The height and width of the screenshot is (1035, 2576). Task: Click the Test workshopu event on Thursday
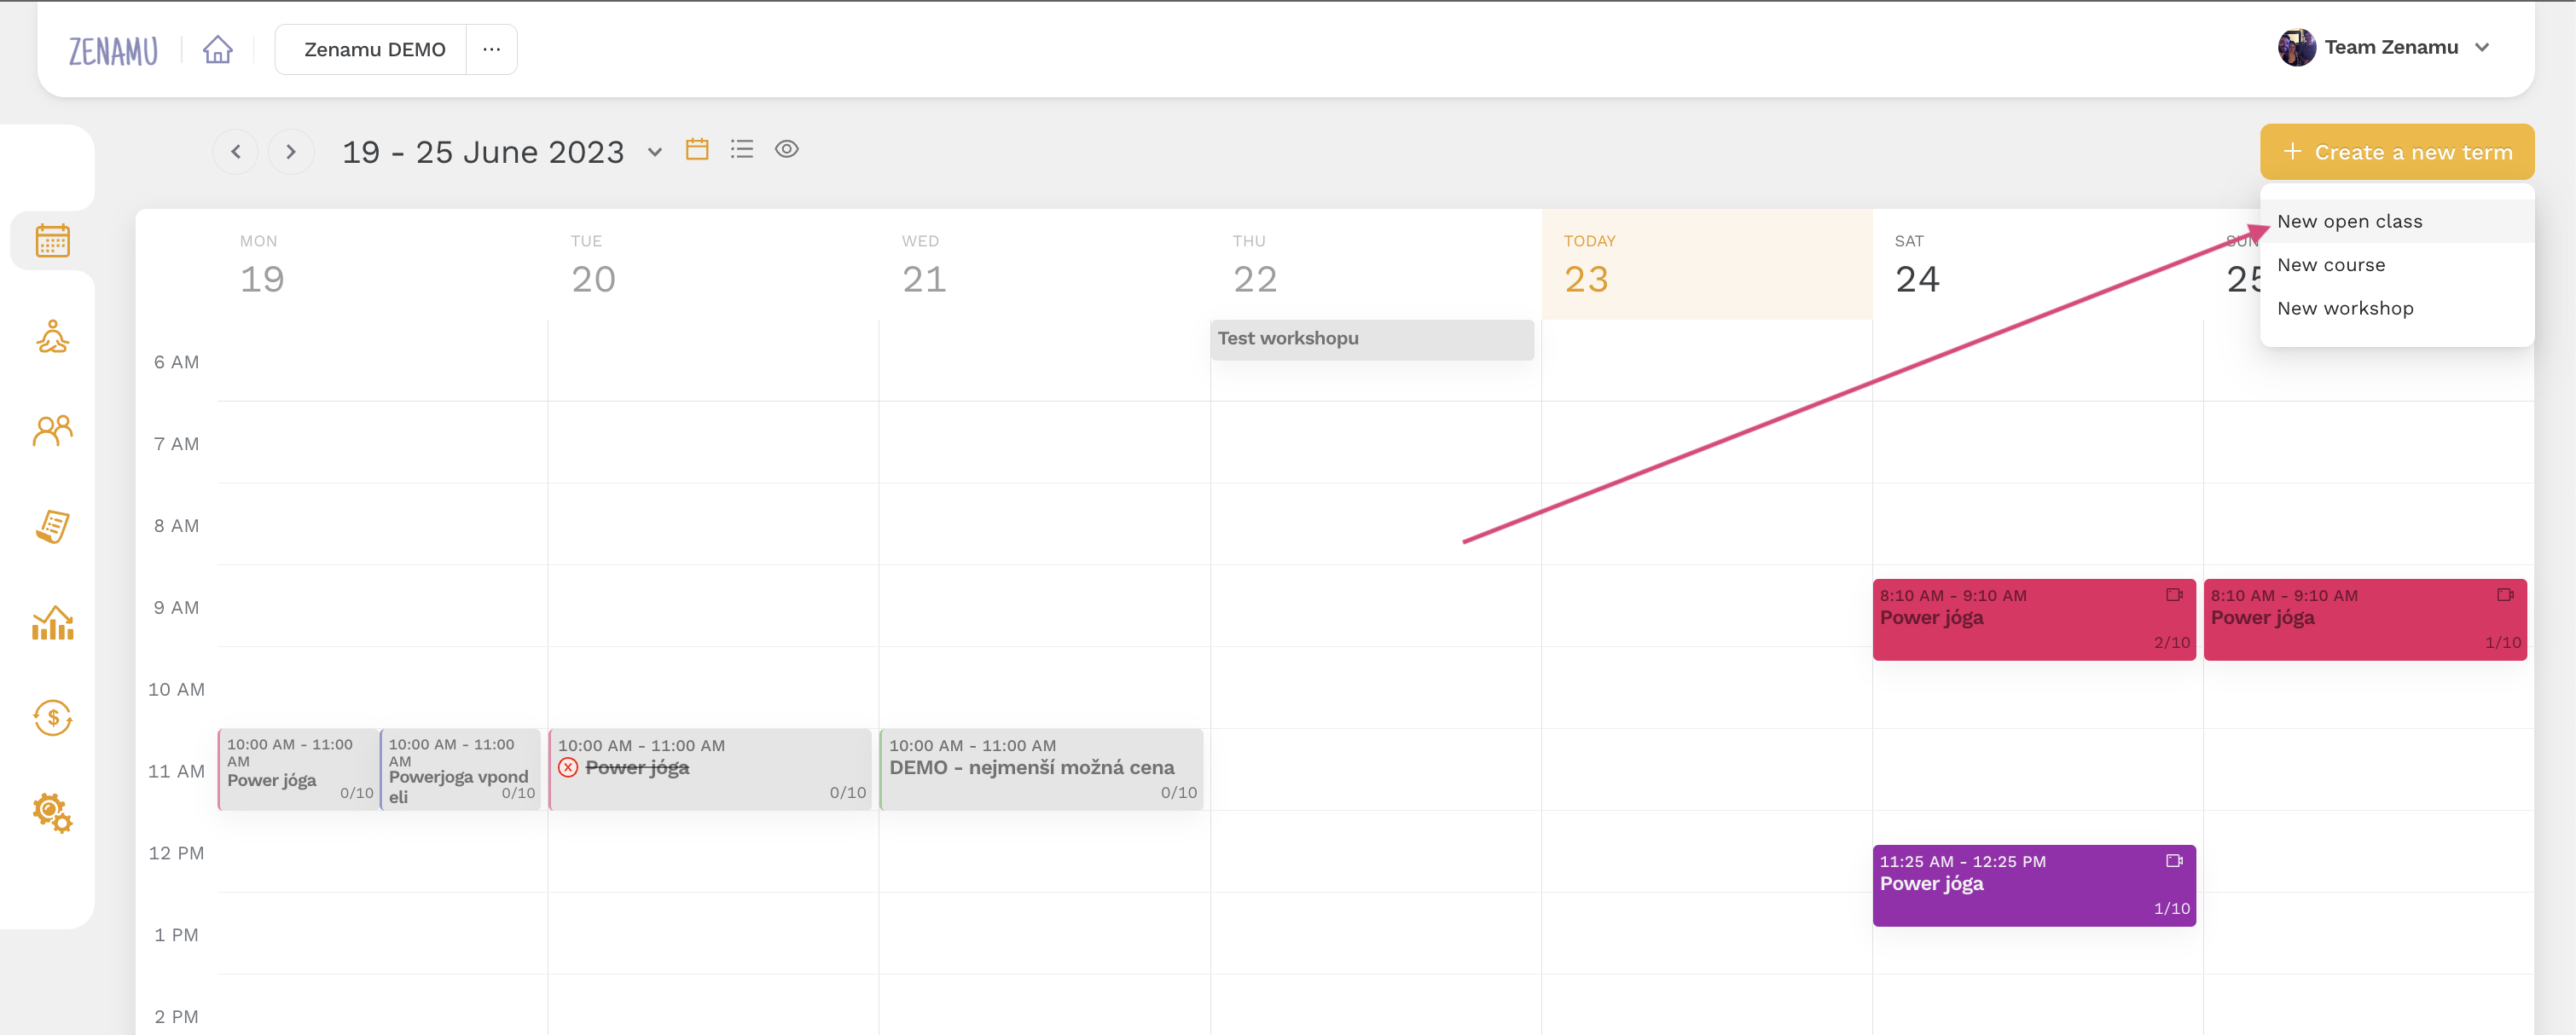pos(1368,338)
